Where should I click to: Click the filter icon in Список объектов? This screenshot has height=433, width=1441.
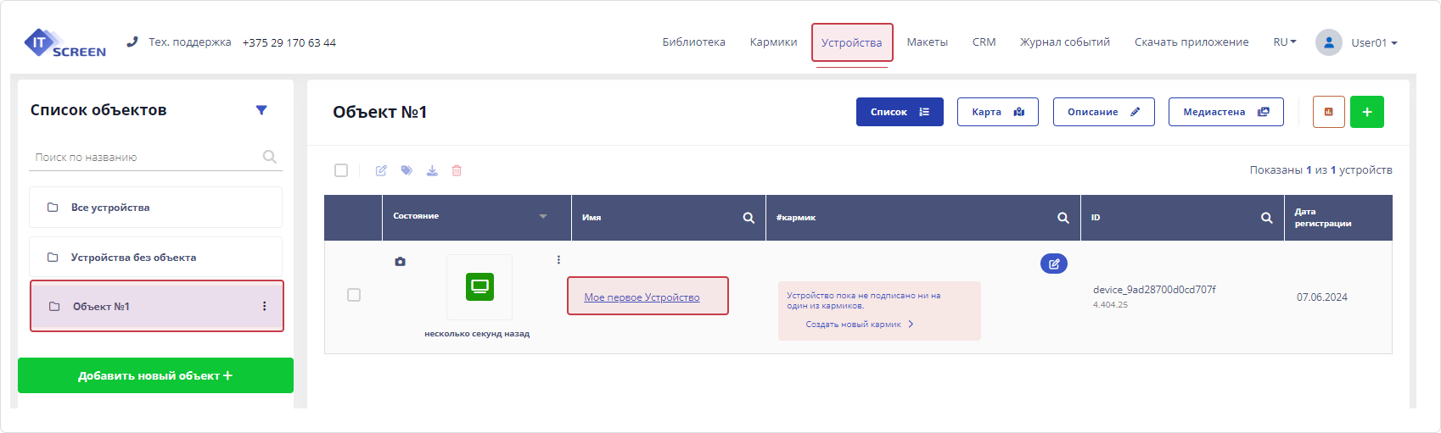click(261, 110)
